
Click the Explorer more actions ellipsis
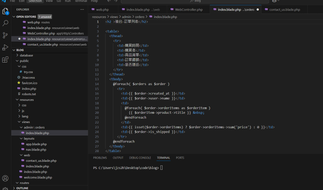(x=82, y=9)
